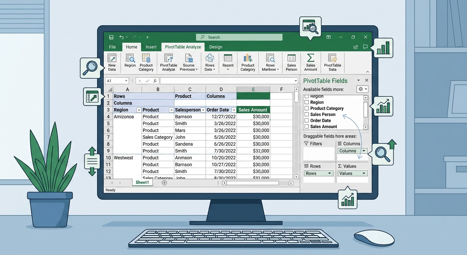Switch to the Insert tab
This screenshot has width=467, height=255.
[x=151, y=47]
